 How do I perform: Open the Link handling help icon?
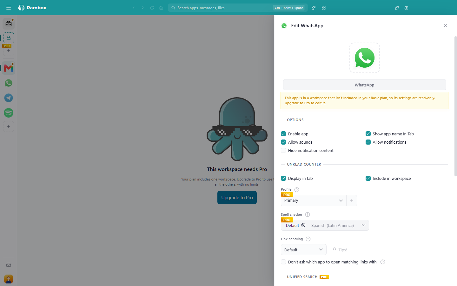click(x=308, y=239)
